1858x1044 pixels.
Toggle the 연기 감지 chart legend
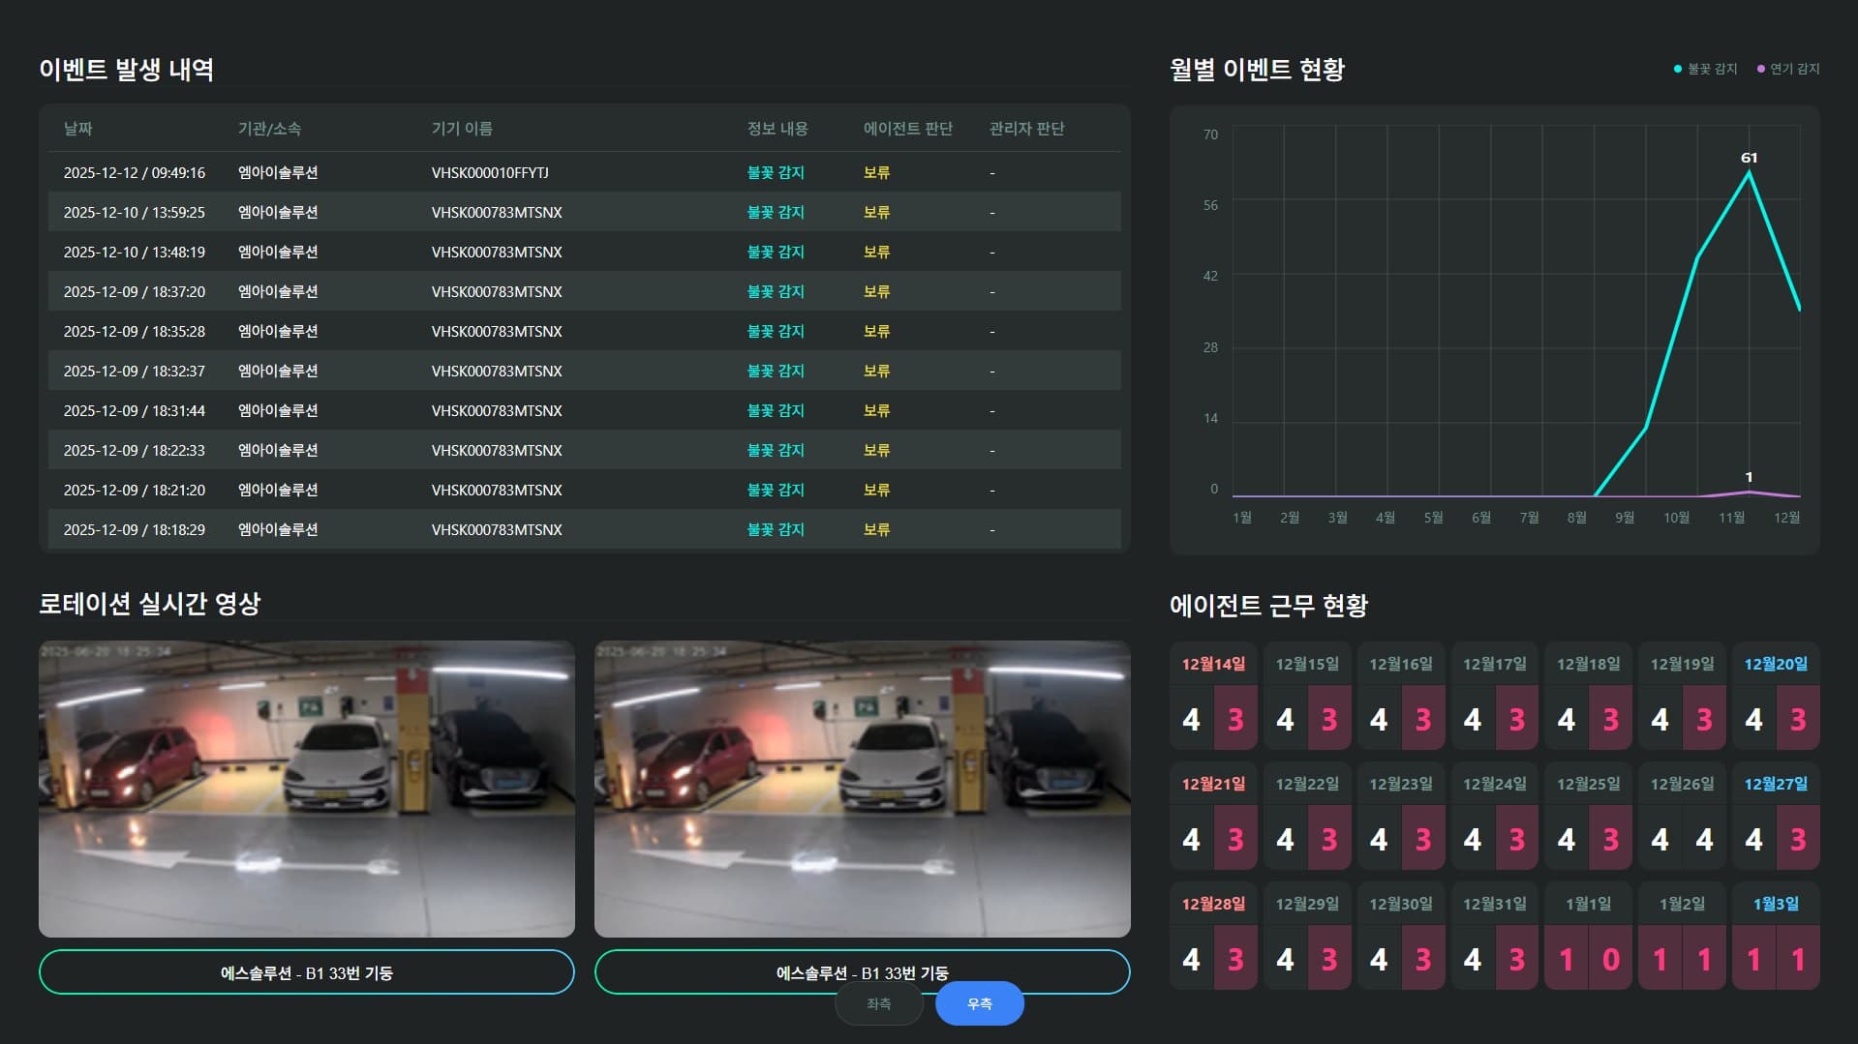[x=1785, y=69]
